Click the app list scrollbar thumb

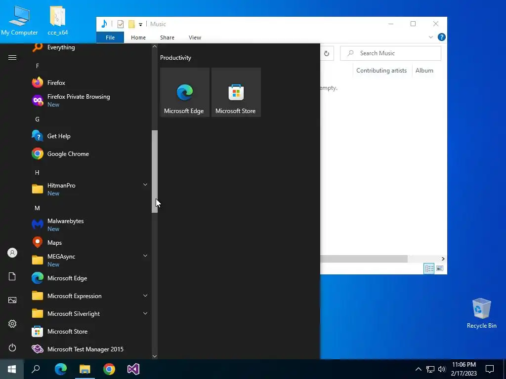(x=155, y=171)
